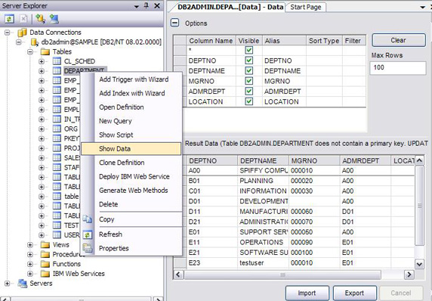Viewport: 432px width, 301px height.
Task: Toggle Visible checkbox for DEPTNO column
Action: [249, 61]
